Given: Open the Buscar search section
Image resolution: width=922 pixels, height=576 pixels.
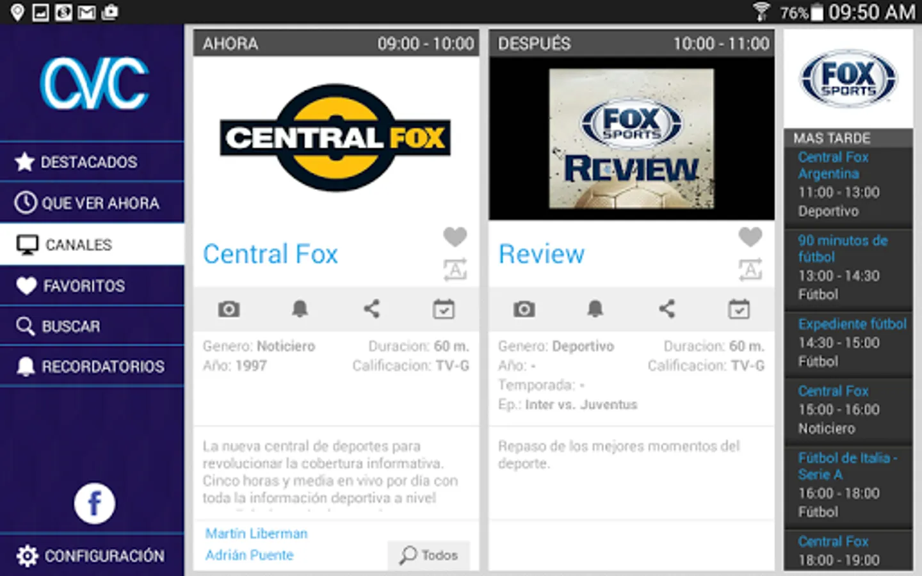Looking at the screenshot, I should 92,326.
